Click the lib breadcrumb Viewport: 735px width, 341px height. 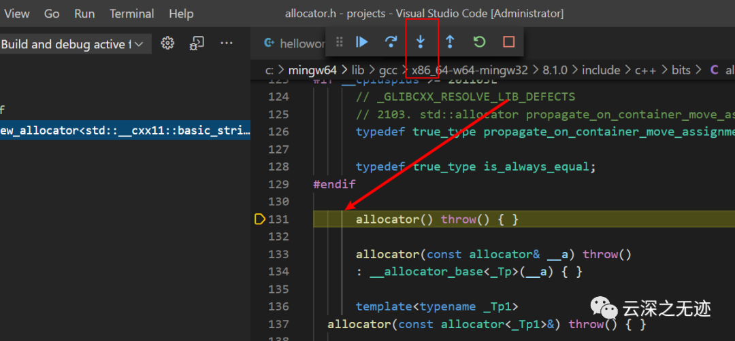[x=358, y=70]
